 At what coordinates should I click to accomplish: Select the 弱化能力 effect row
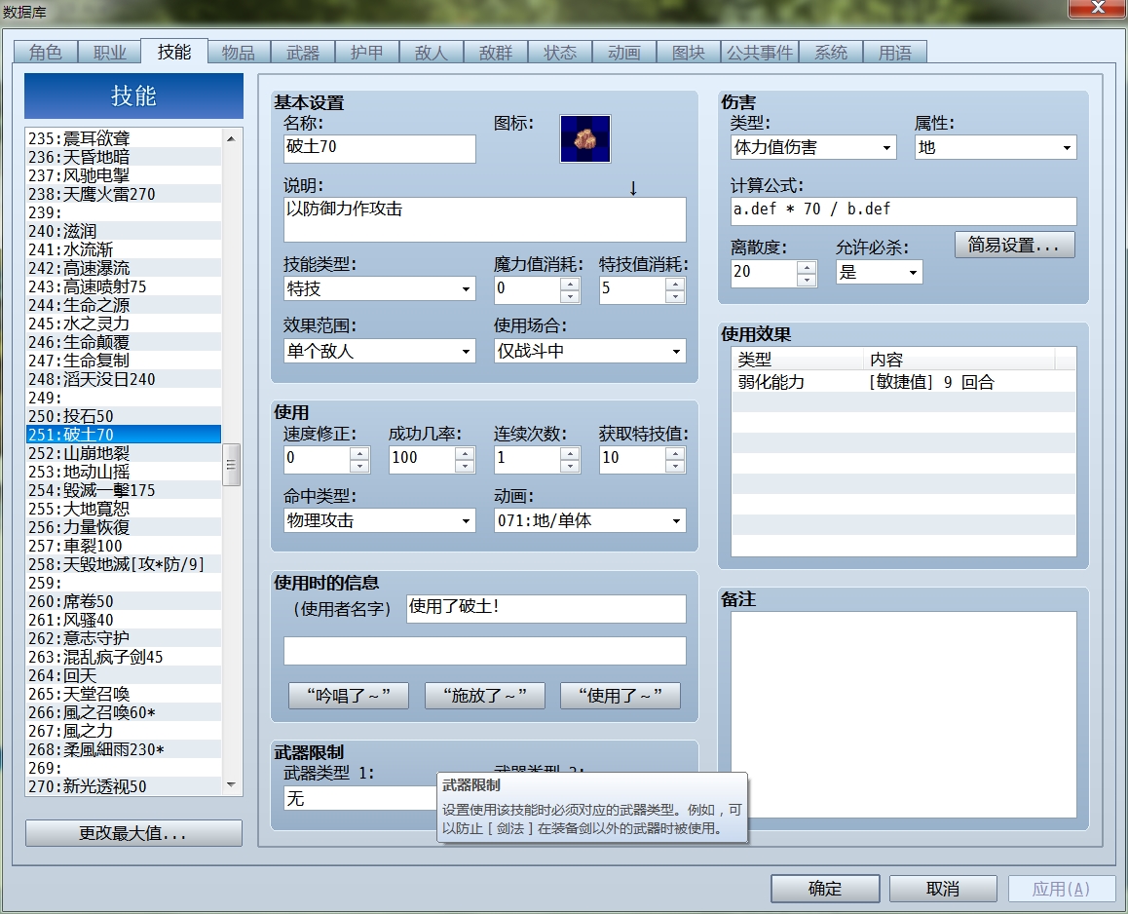coord(904,382)
